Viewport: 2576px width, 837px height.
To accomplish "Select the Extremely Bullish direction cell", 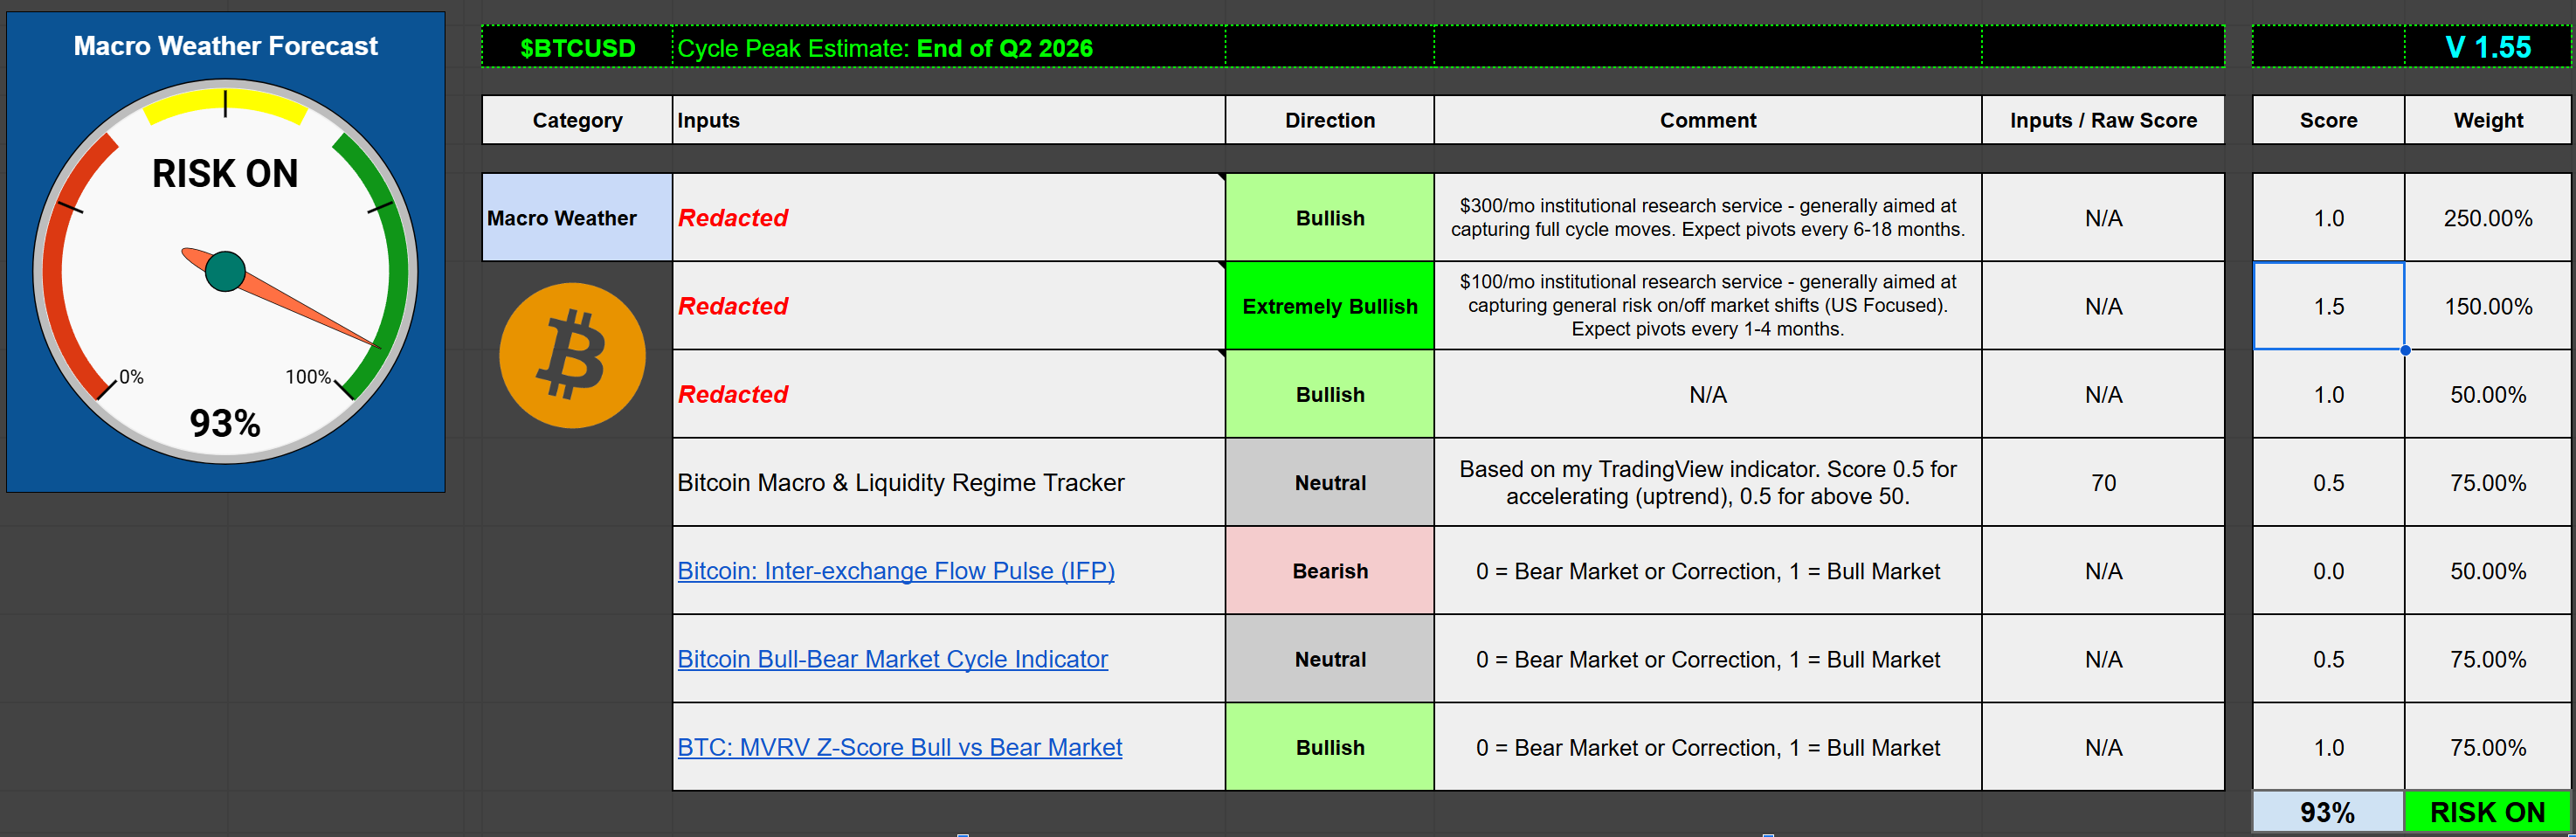I will [1329, 306].
